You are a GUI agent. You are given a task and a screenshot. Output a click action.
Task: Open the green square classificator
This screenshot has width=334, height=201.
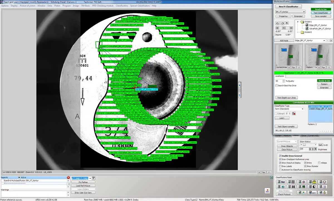pos(302,187)
